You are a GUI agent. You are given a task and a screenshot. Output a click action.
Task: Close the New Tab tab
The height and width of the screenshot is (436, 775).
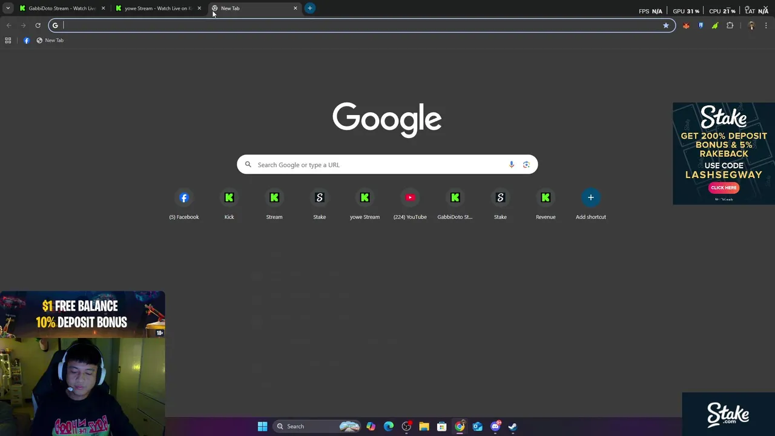pyautogui.click(x=295, y=8)
